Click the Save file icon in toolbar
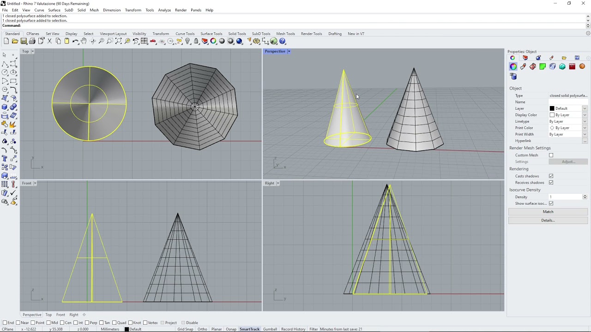Image resolution: width=591 pixels, height=332 pixels. click(x=24, y=41)
